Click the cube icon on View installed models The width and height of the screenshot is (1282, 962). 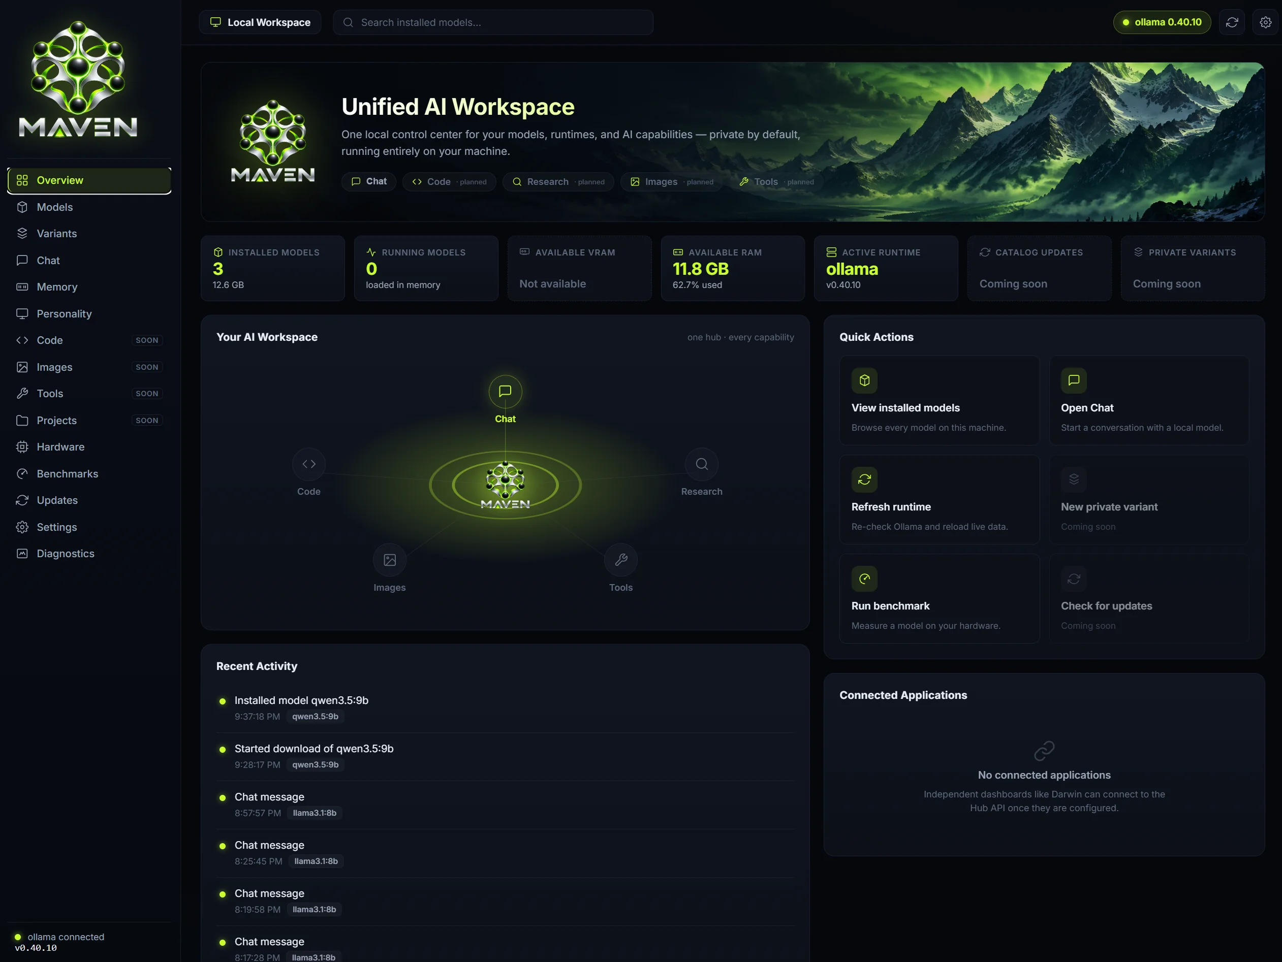[864, 380]
